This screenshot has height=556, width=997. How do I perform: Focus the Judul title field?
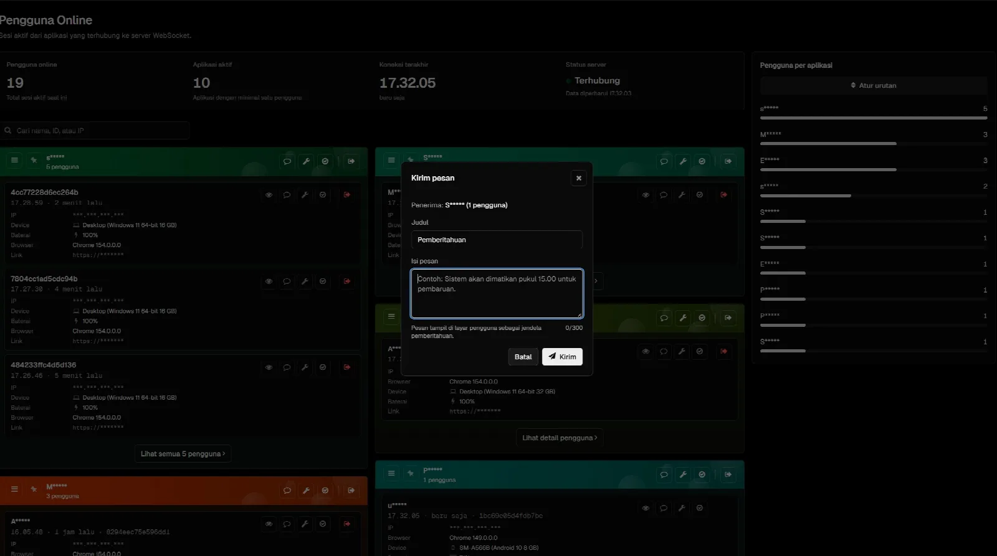point(497,240)
